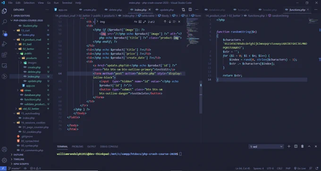Open Source Control view with changes badge
Screen dimensions: 321x171
point(4,33)
